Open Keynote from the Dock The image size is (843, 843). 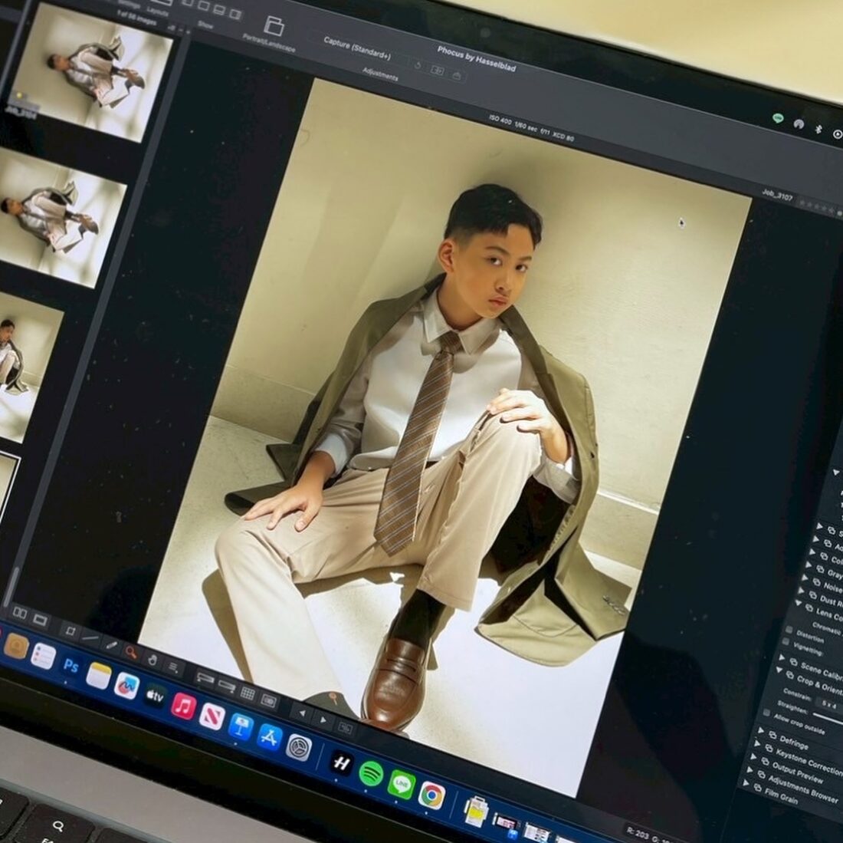[x=241, y=726]
